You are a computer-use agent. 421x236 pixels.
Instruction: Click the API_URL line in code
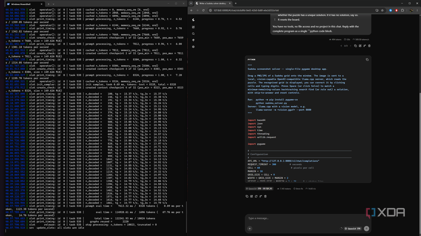[283, 161]
